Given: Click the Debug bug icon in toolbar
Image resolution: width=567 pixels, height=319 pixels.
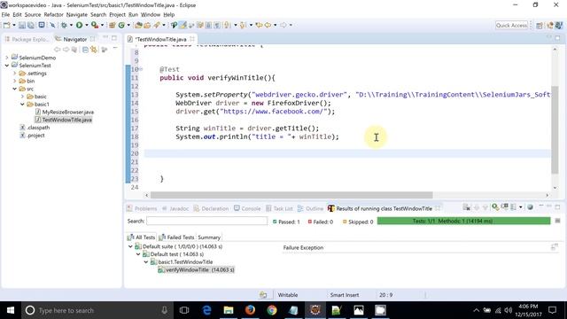Looking at the screenshot, I should (64, 25).
